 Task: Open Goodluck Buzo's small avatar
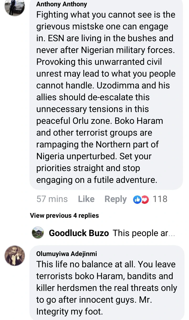pyautogui.click(x=38, y=233)
